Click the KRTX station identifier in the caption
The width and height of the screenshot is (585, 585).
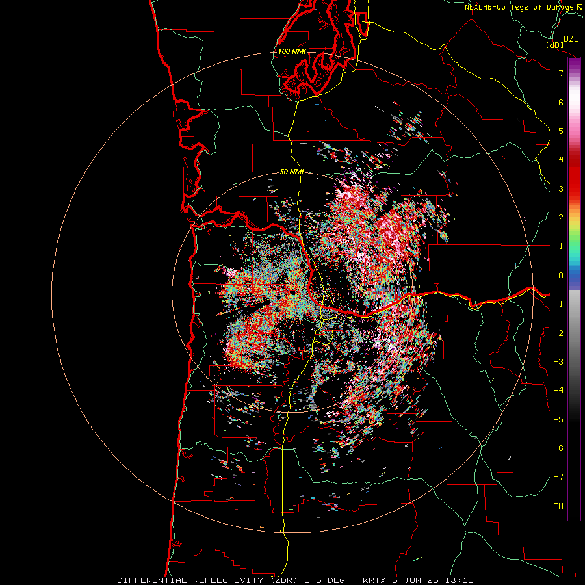point(374,580)
